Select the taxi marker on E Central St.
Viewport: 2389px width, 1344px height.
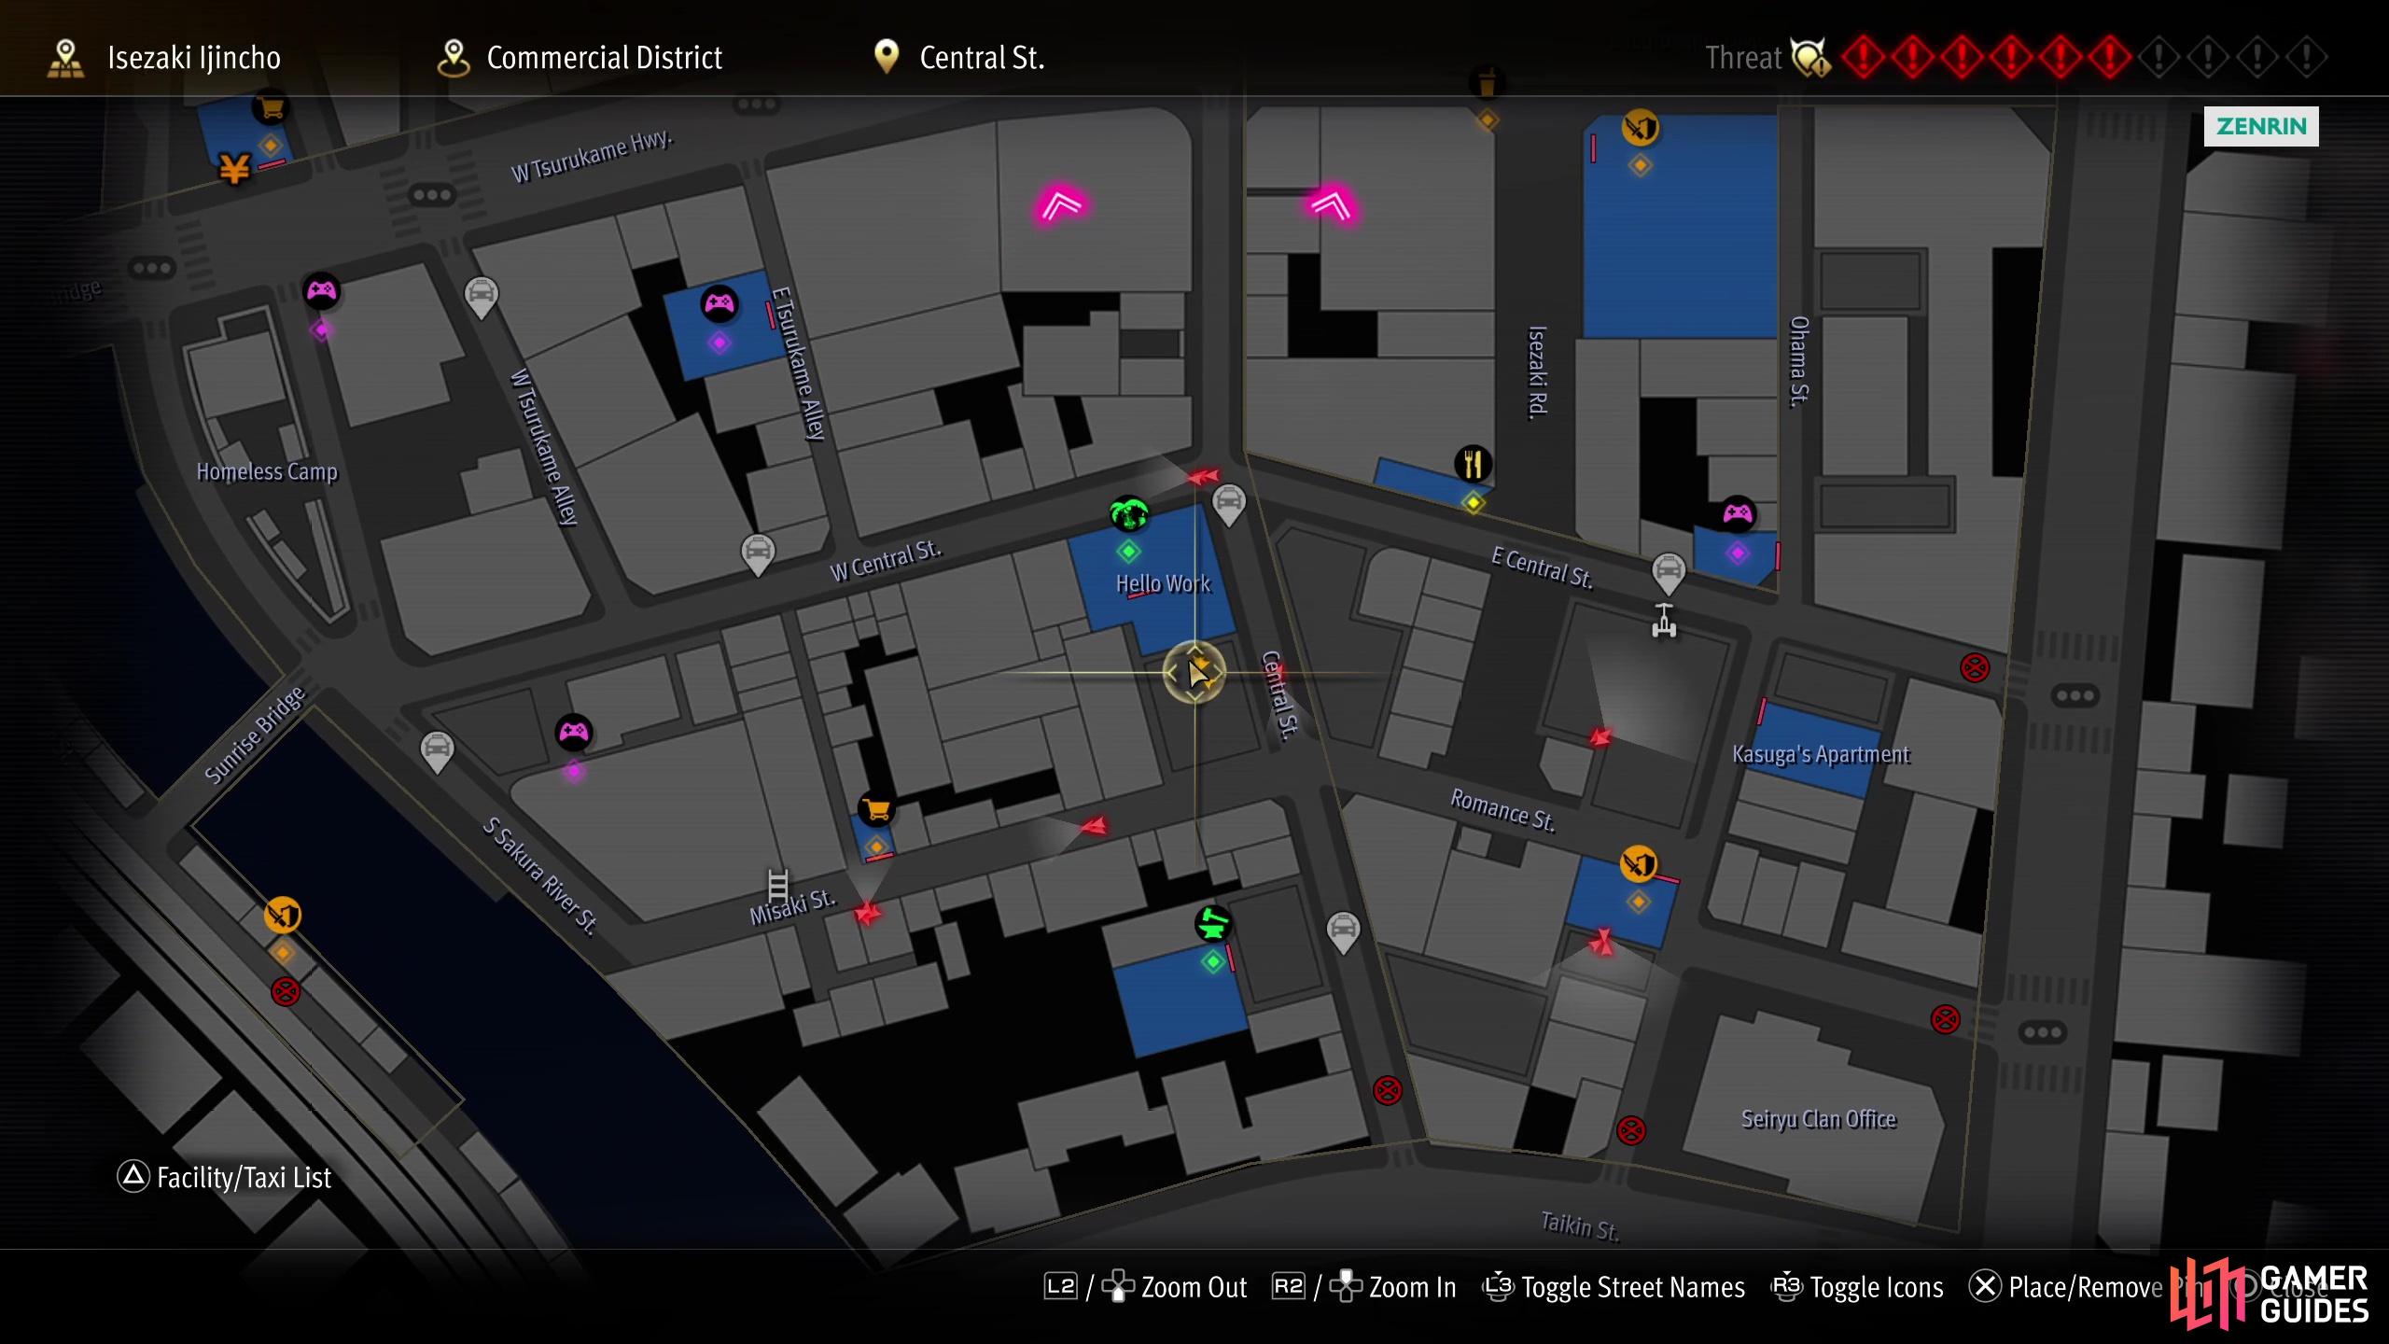coord(1669,572)
